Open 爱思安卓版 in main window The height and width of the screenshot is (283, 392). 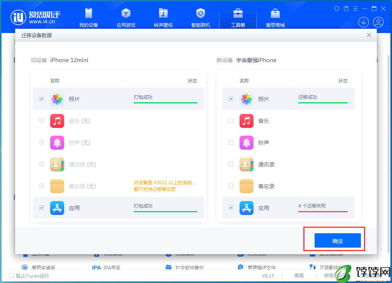point(38,267)
